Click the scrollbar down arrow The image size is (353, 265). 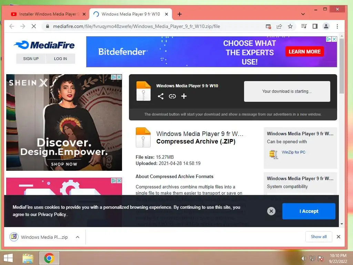pyautogui.click(x=342, y=224)
